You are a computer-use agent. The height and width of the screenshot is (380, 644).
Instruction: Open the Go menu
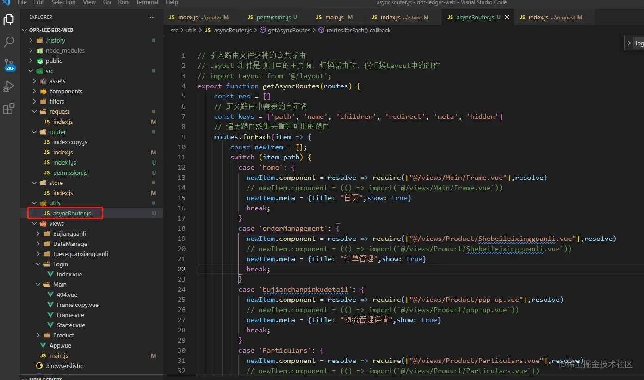click(107, 2)
